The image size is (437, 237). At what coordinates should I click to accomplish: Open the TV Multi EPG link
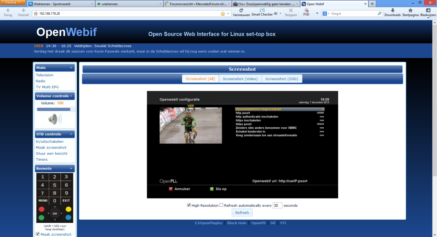(47, 87)
